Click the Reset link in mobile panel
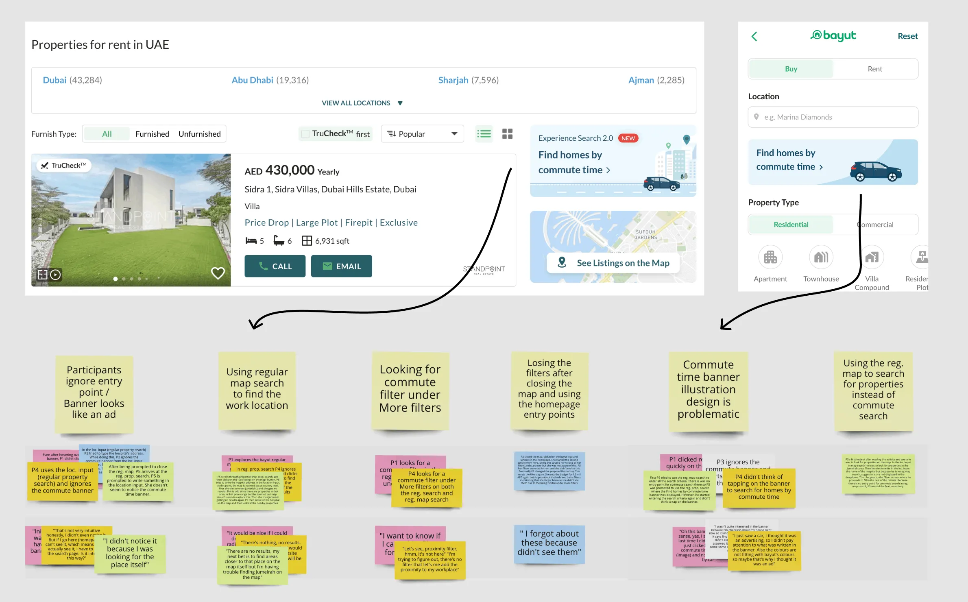968x602 pixels. [907, 36]
